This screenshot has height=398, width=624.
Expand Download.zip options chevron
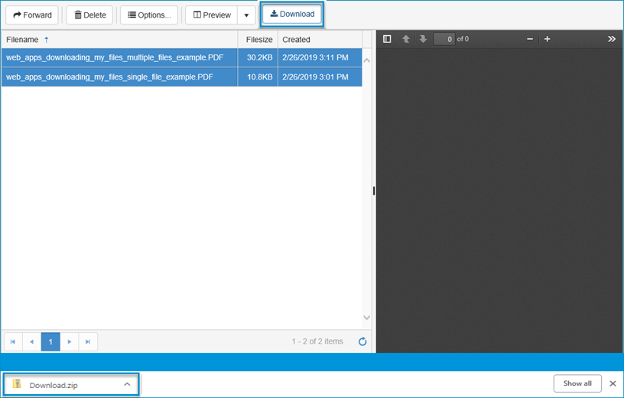pyautogui.click(x=127, y=384)
